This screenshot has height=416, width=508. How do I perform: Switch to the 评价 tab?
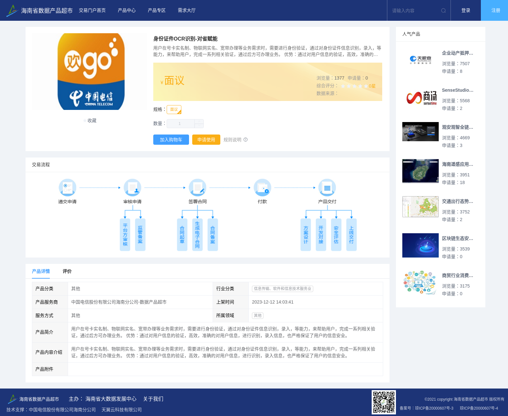tap(67, 271)
